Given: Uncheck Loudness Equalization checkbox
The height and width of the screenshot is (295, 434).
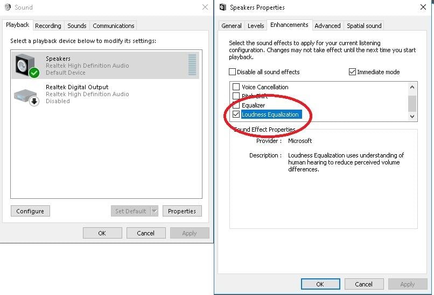Looking at the screenshot, I should [x=236, y=114].
